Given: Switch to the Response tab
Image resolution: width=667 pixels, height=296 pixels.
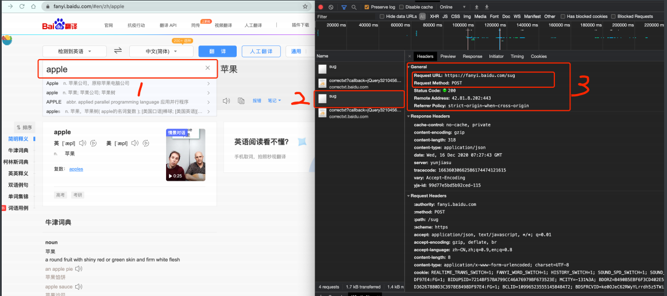Looking at the screenshot, I should [472, 56].
